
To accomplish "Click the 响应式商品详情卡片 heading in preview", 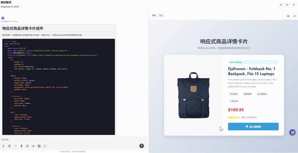I will point(224,42).
